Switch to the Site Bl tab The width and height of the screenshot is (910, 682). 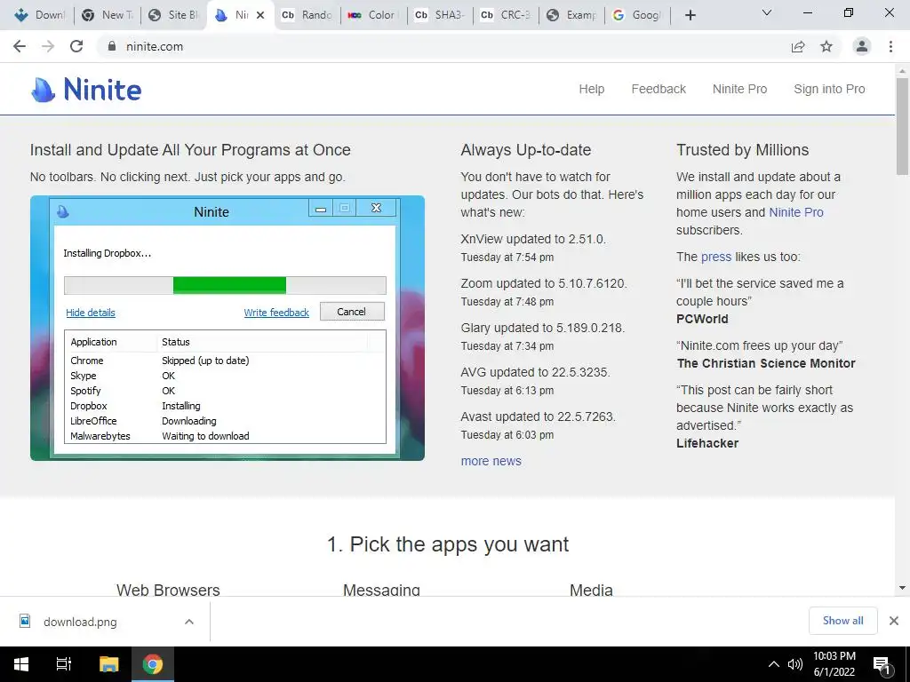tap(173, 15)
